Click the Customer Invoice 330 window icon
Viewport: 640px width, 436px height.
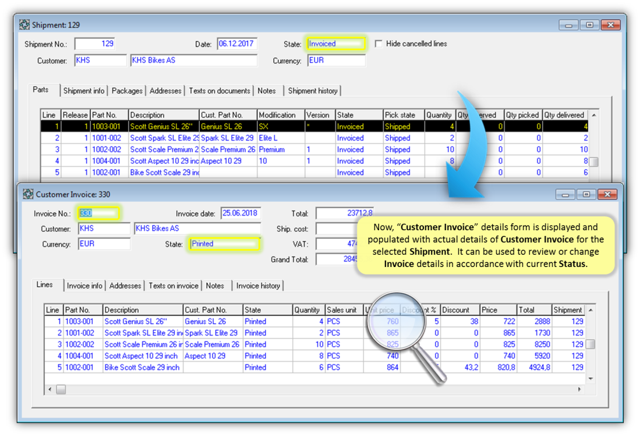pos(28,194)
